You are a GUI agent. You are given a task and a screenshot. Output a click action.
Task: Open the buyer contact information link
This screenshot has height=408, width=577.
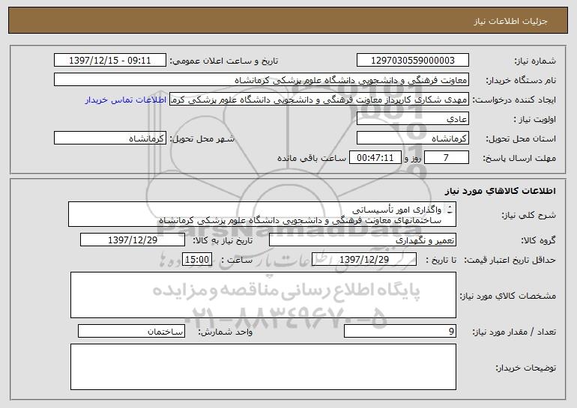pos(126,100)
